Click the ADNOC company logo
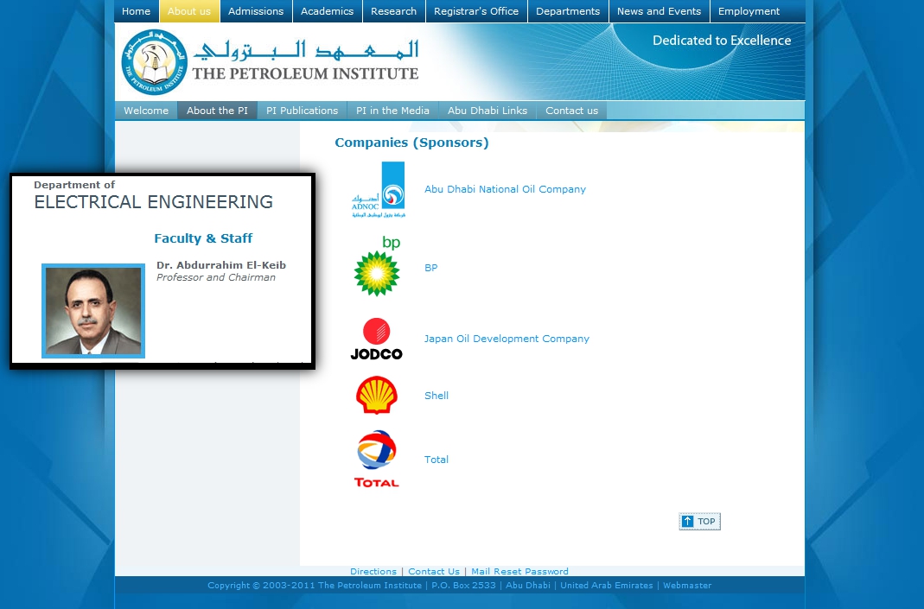924x609 pixels. tap(379, 190)
